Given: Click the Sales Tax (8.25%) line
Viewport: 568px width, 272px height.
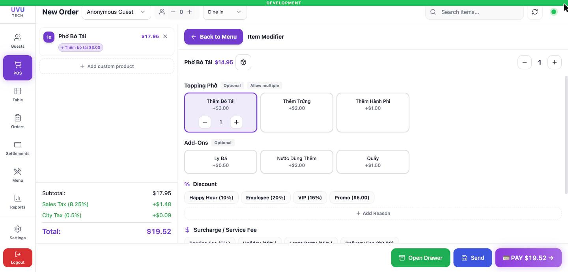Looking at the screenshot, I should click(106, 204).
